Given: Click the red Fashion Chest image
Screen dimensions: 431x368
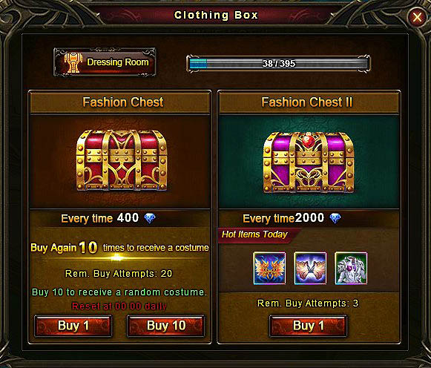Looking at the screenshot, I should pyautogui.click(x=121, y=160).
